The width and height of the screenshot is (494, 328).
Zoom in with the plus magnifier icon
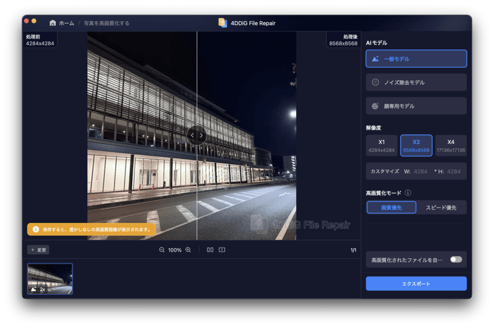(188, 249)
